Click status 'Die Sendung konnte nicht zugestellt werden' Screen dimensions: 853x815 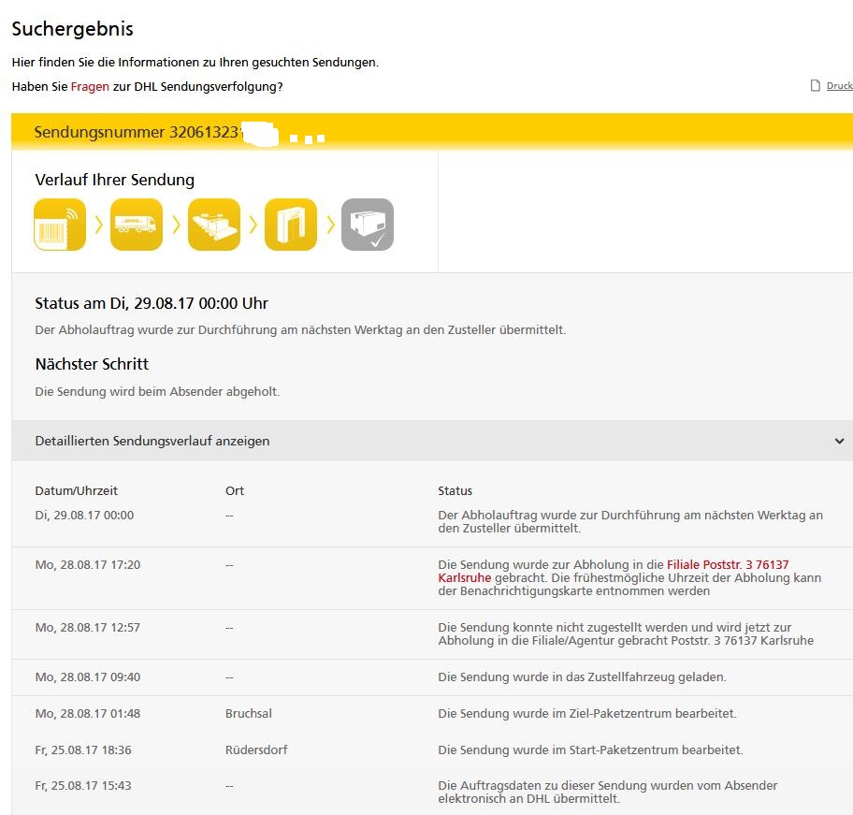(x=626, y=633)
